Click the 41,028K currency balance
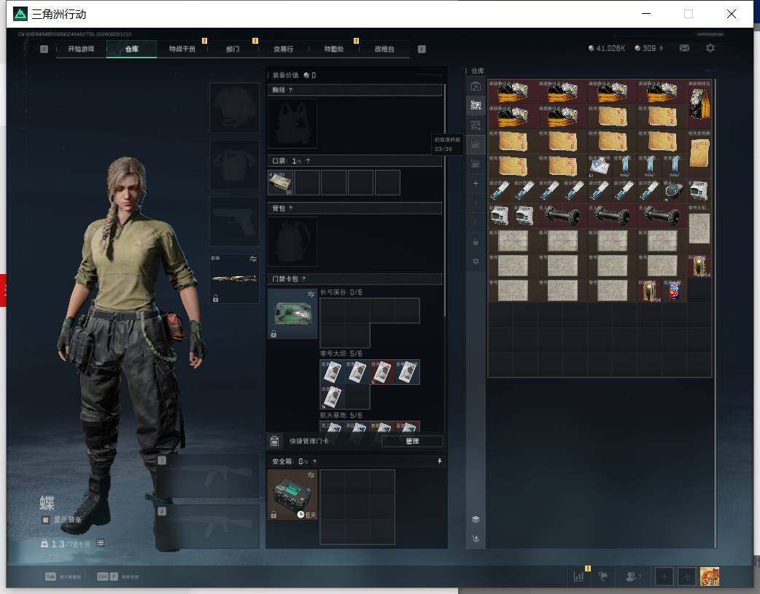 (x=606, y=48)
